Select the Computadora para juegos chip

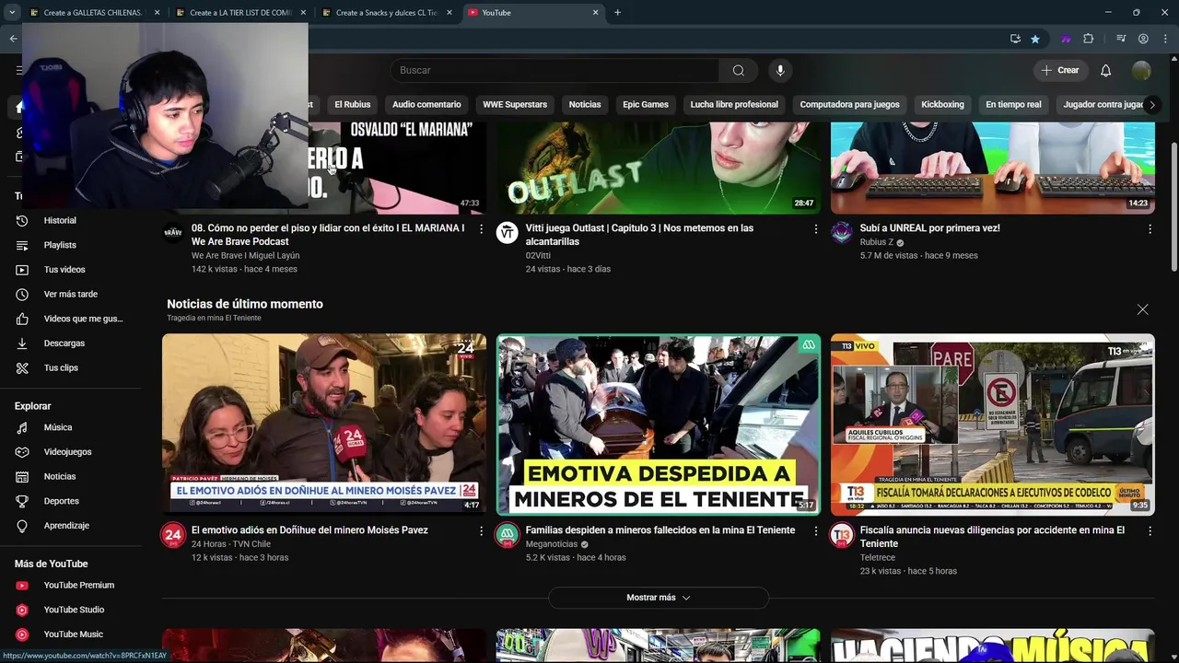pos(849,105)
